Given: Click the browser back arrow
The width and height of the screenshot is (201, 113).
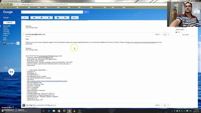Looking at the screenshot, I should point(2,4).
